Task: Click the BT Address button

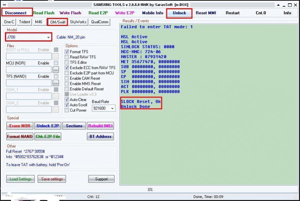Action: (x=100, y=136)
